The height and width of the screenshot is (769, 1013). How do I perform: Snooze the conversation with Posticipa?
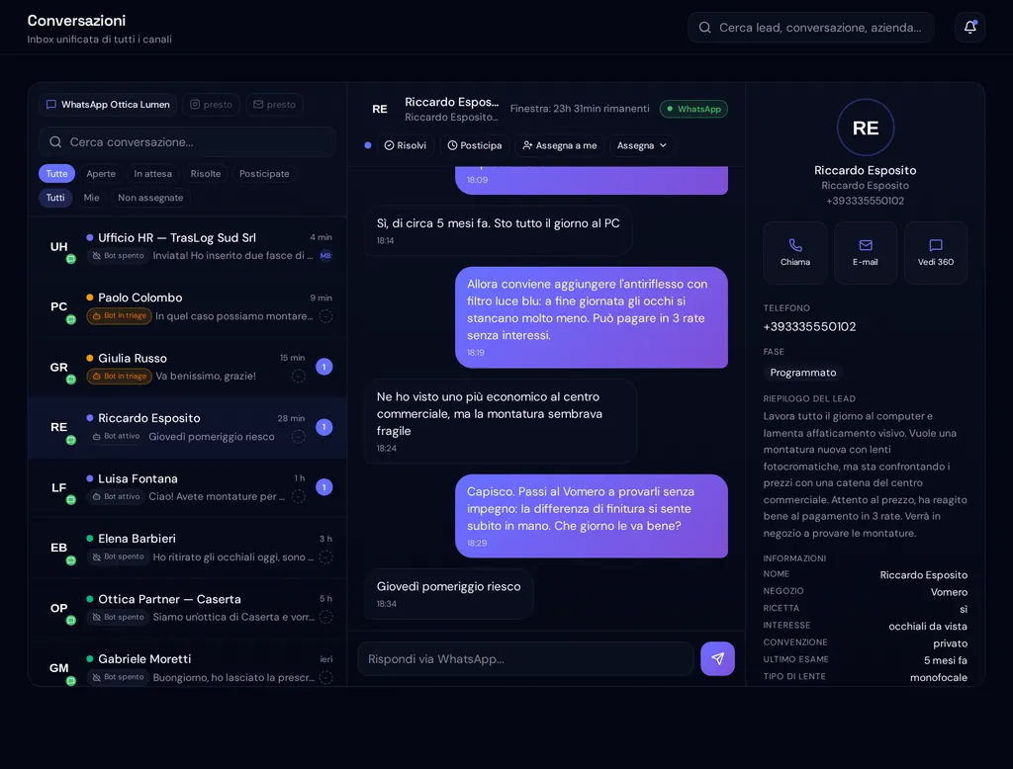point(475,145)
